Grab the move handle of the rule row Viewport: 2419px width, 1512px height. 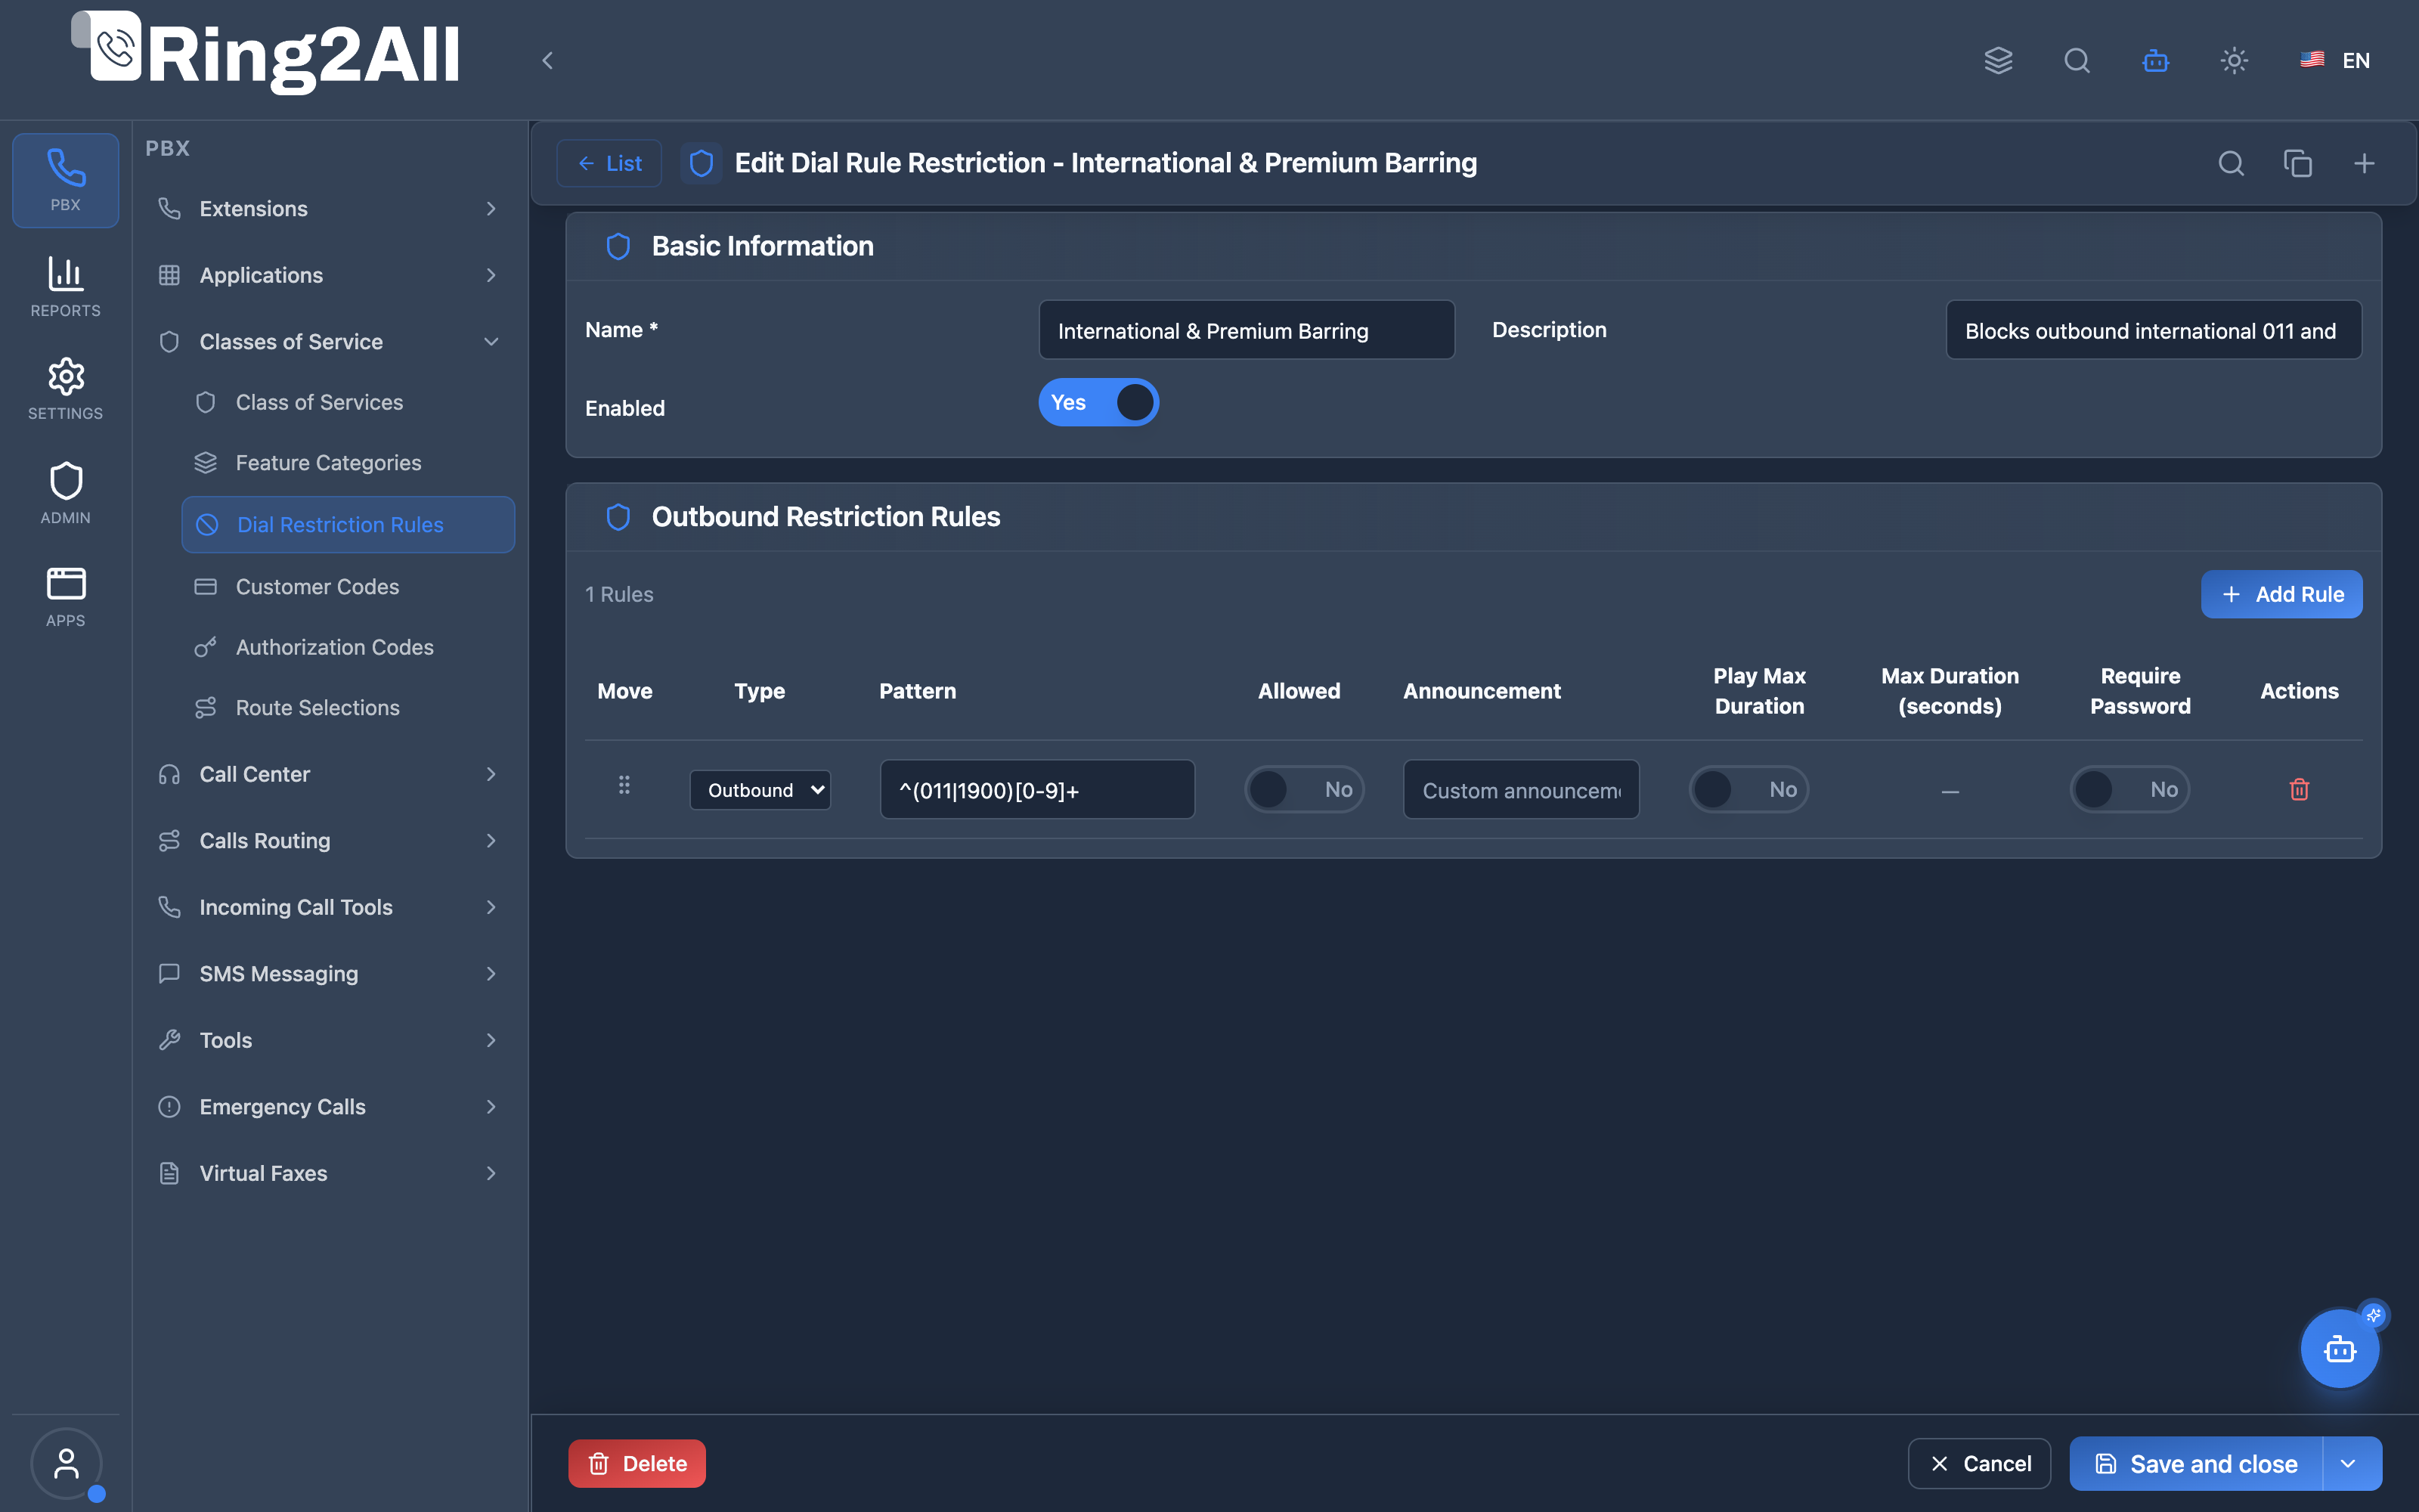624,785
